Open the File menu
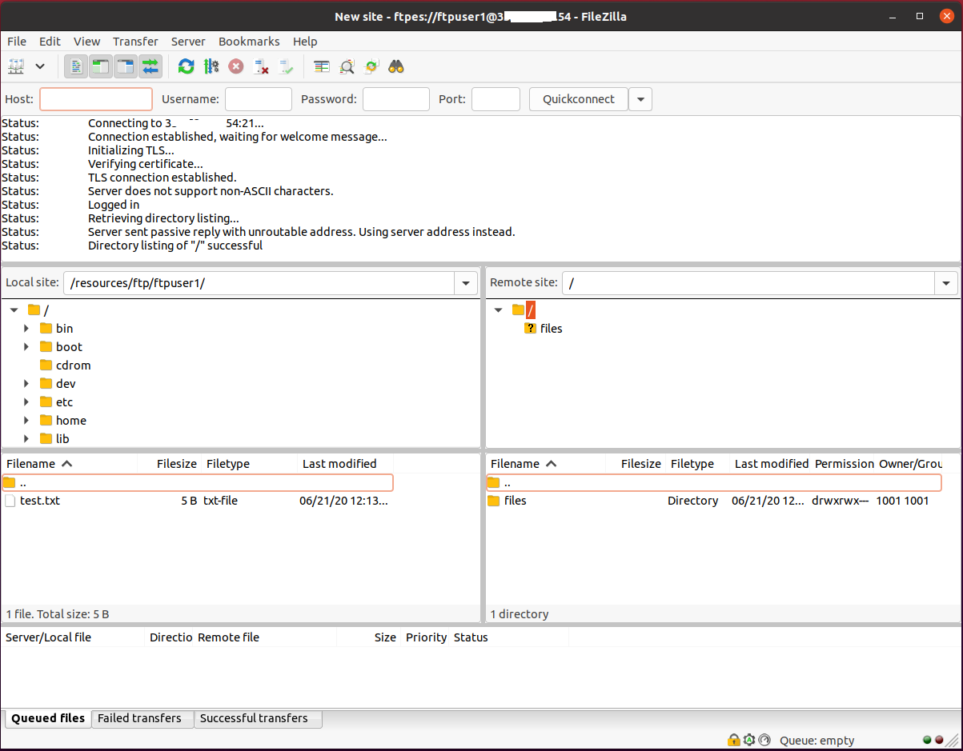The image size is (963, 751). 17,42
